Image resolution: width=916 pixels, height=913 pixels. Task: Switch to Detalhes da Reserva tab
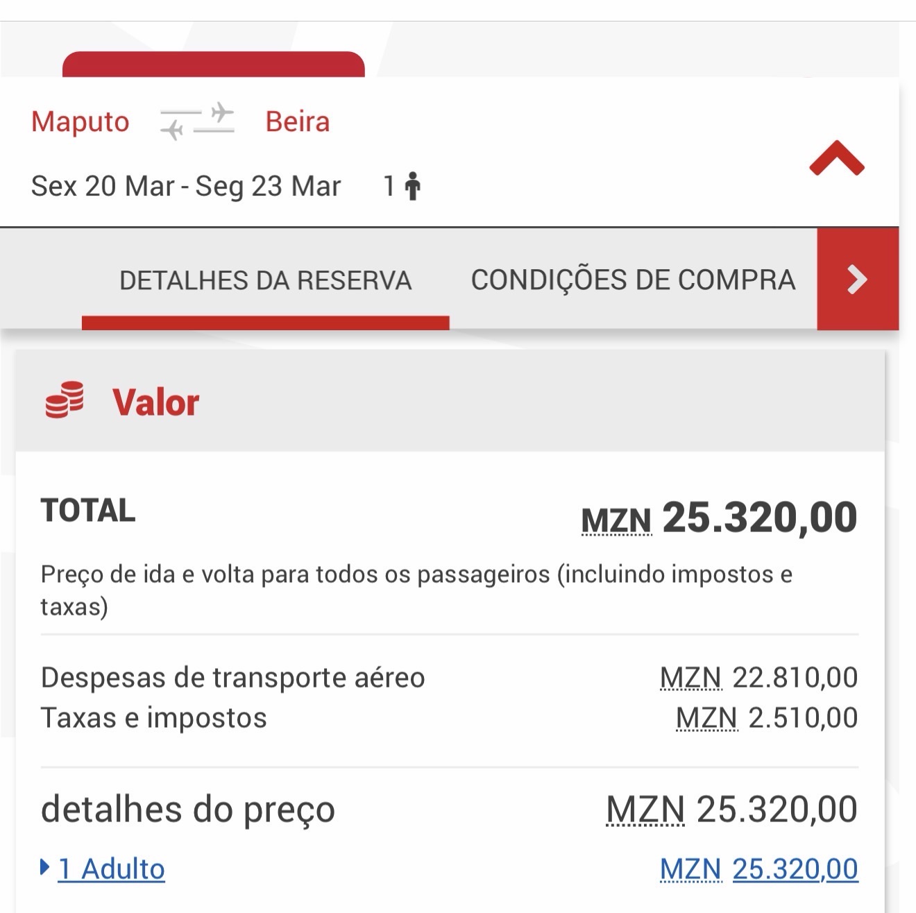click(x=265, y=280)
